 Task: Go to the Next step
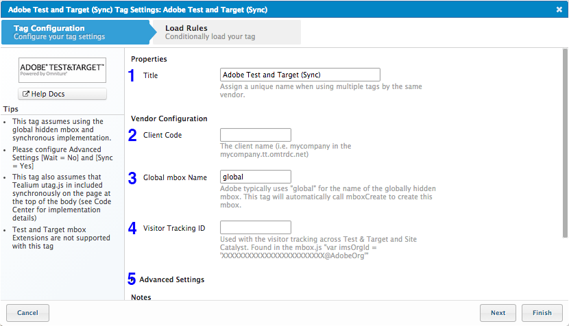(498, 313)
